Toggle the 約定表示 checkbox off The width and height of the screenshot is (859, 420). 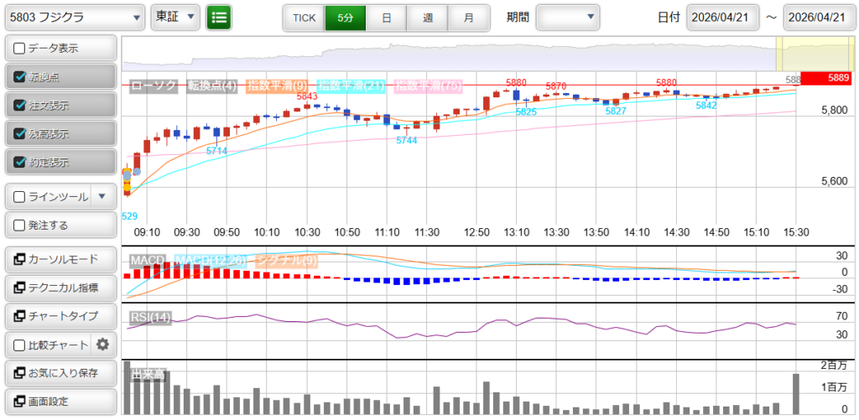click(x=20, y=162)
